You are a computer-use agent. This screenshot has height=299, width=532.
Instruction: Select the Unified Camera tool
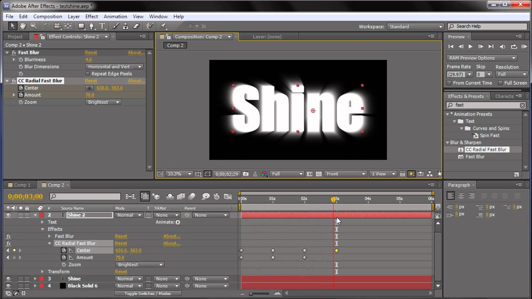pos(57,26)
